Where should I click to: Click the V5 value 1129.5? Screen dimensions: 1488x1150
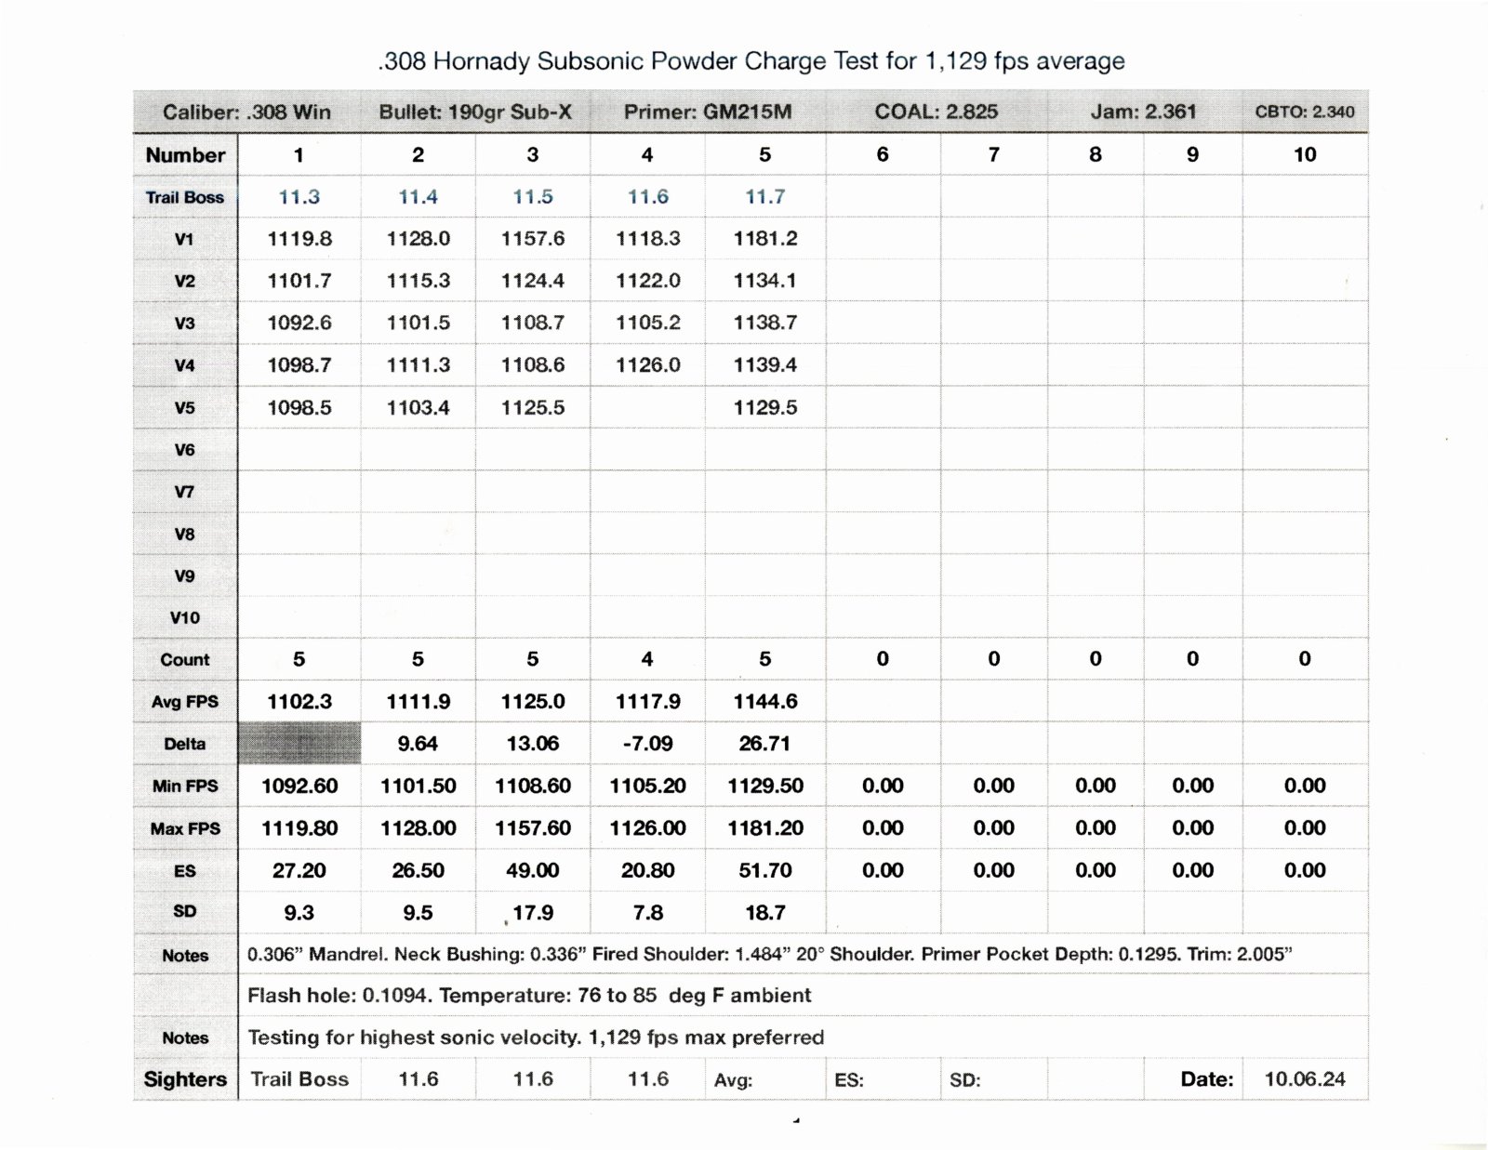[765, 408]
